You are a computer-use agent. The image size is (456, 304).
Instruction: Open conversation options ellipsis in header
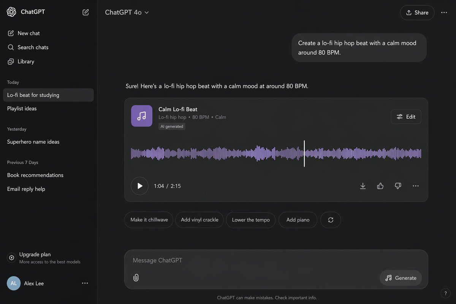pos(444,13)
